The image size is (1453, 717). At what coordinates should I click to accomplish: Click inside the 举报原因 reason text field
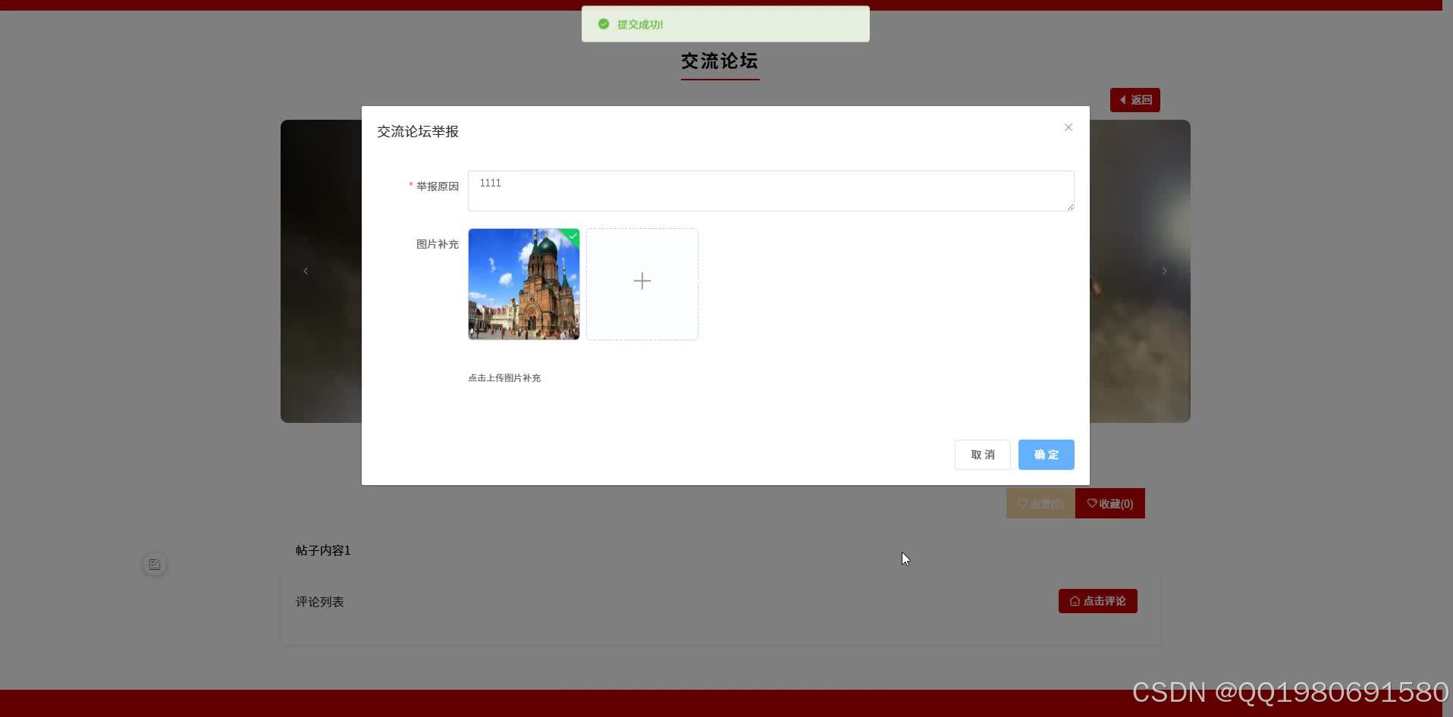point(770,191)
